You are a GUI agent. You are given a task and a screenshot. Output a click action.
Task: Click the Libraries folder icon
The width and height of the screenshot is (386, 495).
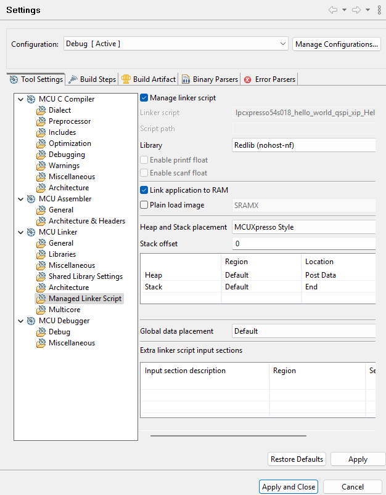[41, 254]
